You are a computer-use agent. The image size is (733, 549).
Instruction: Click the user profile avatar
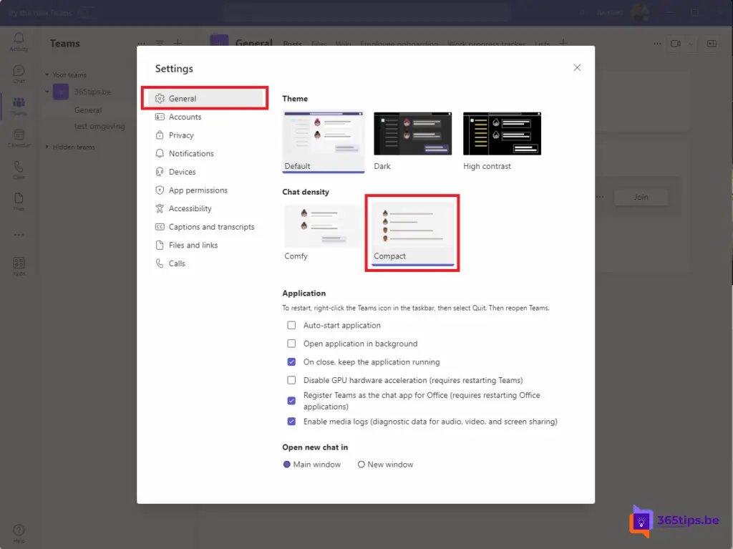[x=639, y=13]
